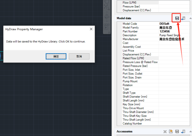Confirm the dialog with the 确定 button

click(56, 56)
